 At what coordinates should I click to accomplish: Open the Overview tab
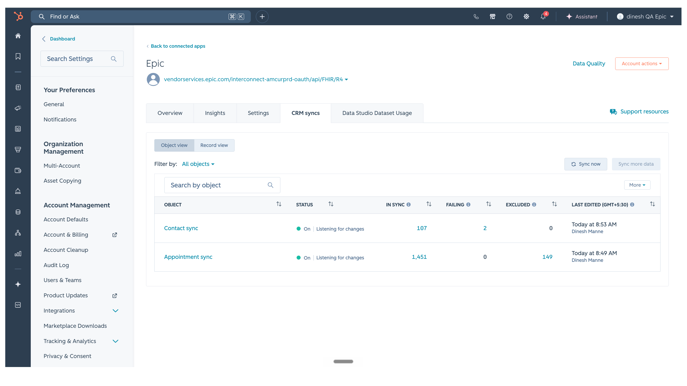(170, 113)
